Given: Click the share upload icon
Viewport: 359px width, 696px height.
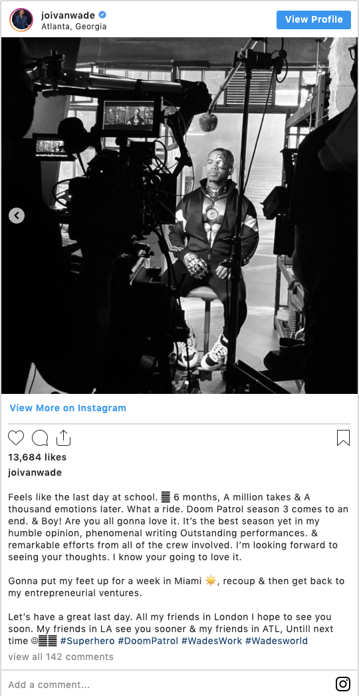Looking at the screenshot, I should click(x=63, y=438).
